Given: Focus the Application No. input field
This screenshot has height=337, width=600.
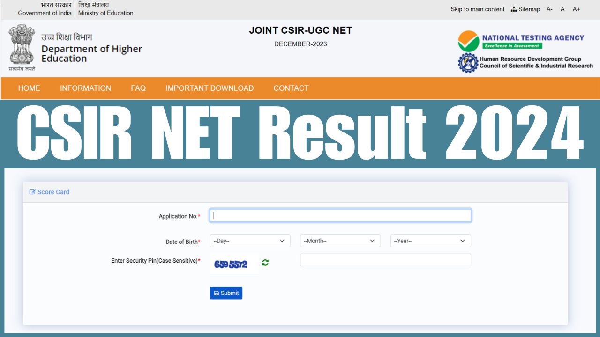Looking at the screenshot, I should tap(340, 215).
